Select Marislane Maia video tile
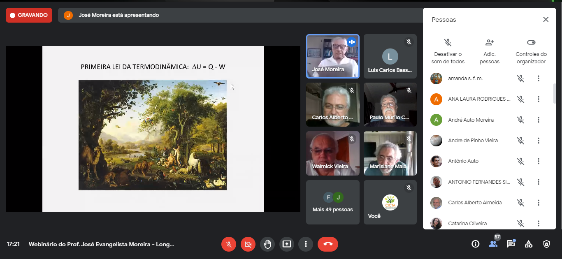The height and width of the screenshot is (259, 562). point(390,153)
